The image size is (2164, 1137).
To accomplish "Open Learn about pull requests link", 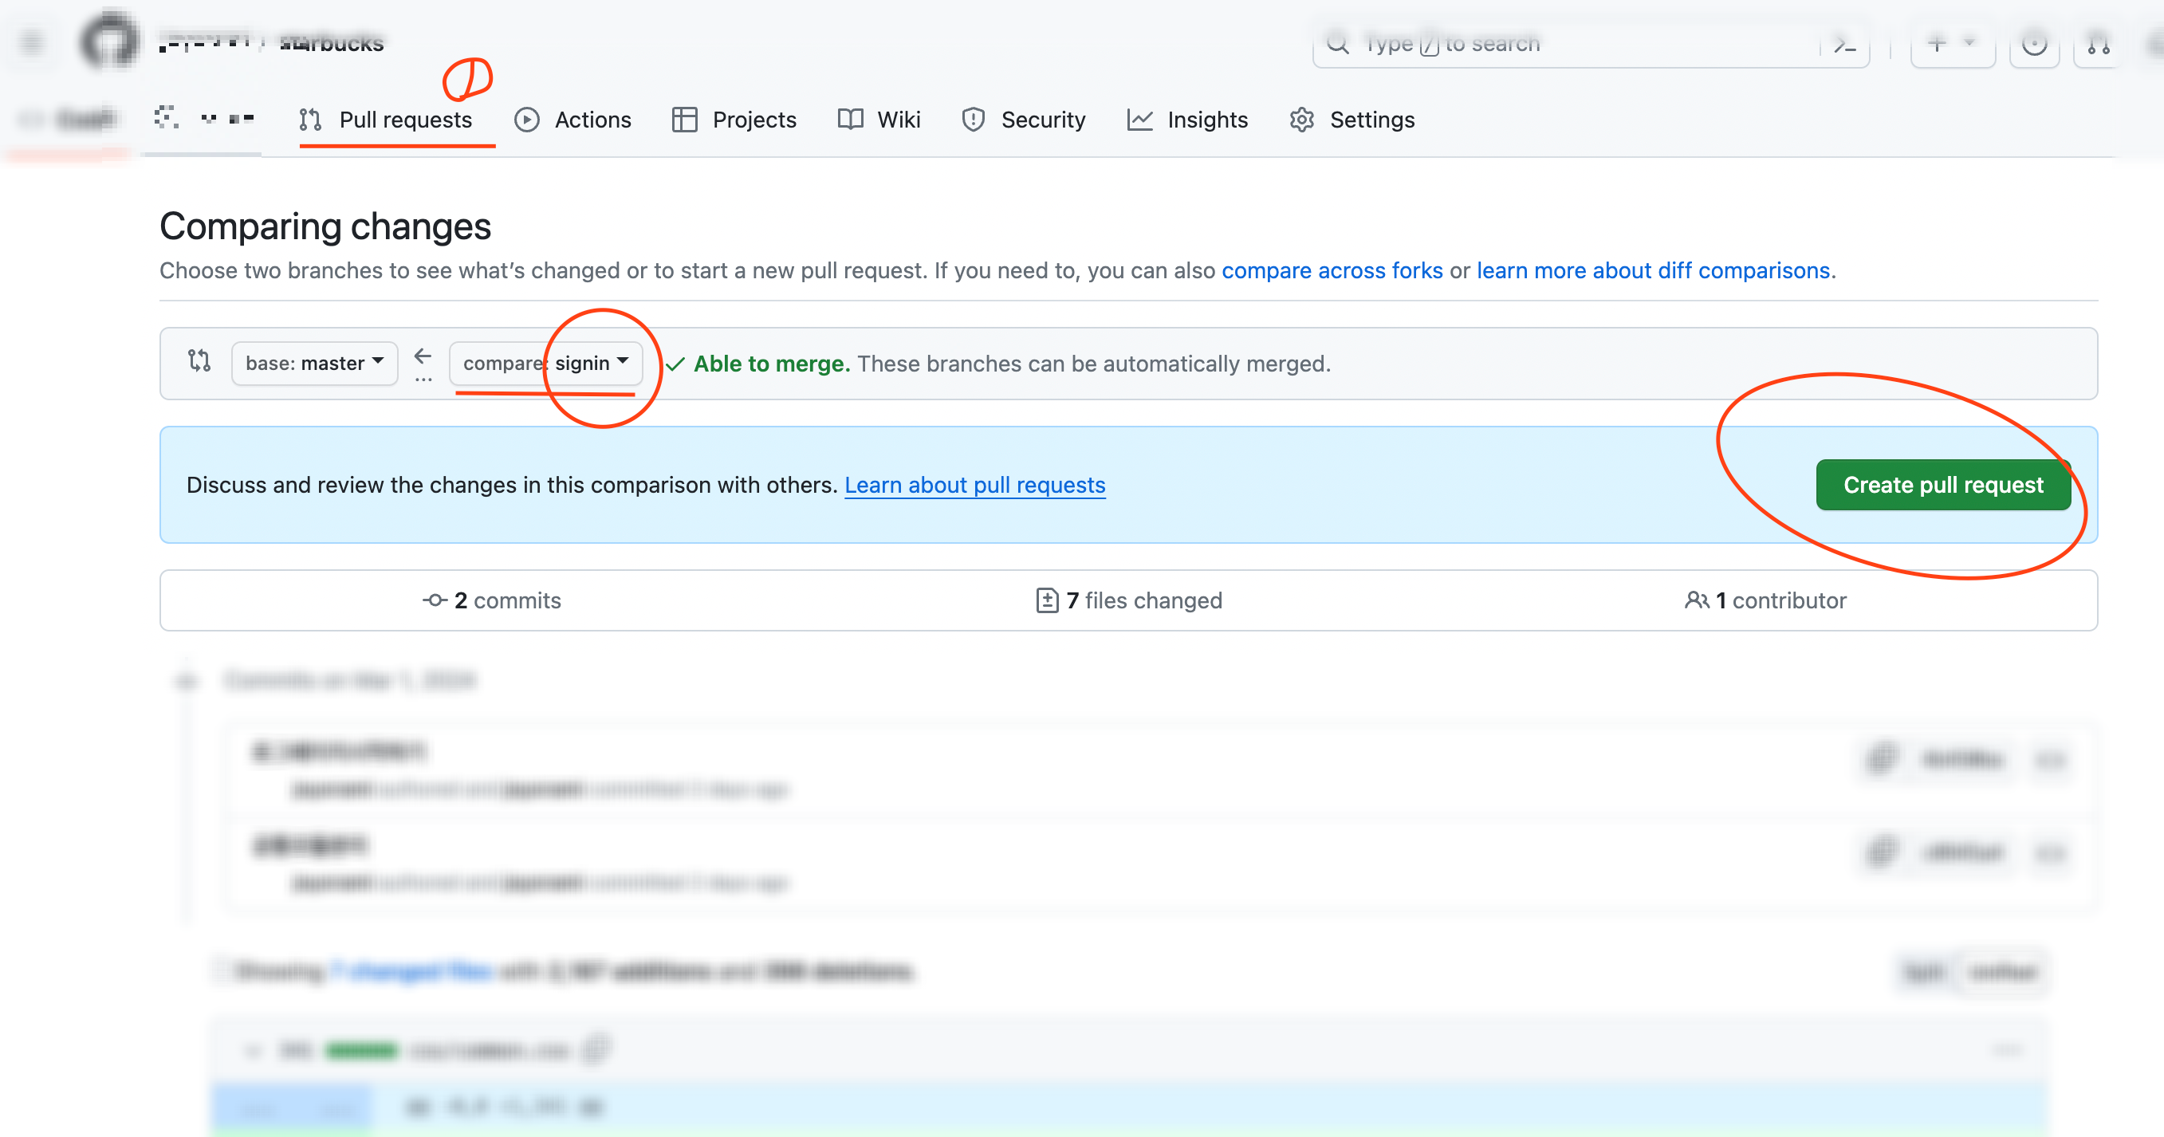I will tap(974, 485).
